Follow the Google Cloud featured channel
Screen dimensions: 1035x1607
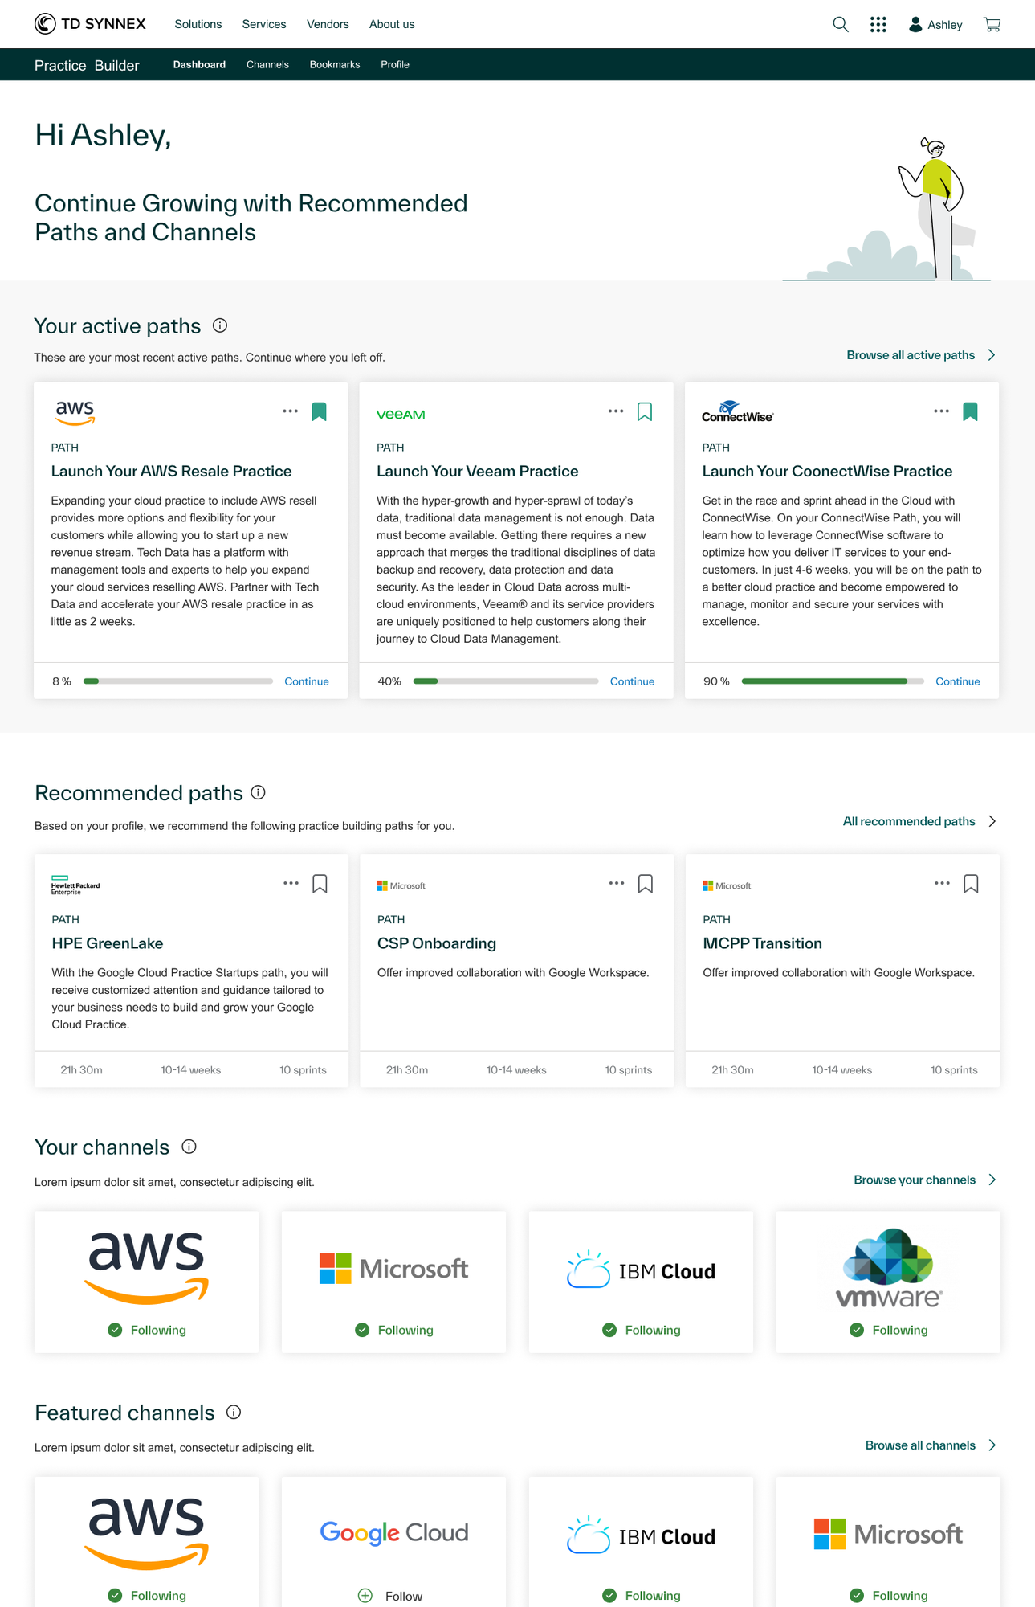click(390, 1596)
